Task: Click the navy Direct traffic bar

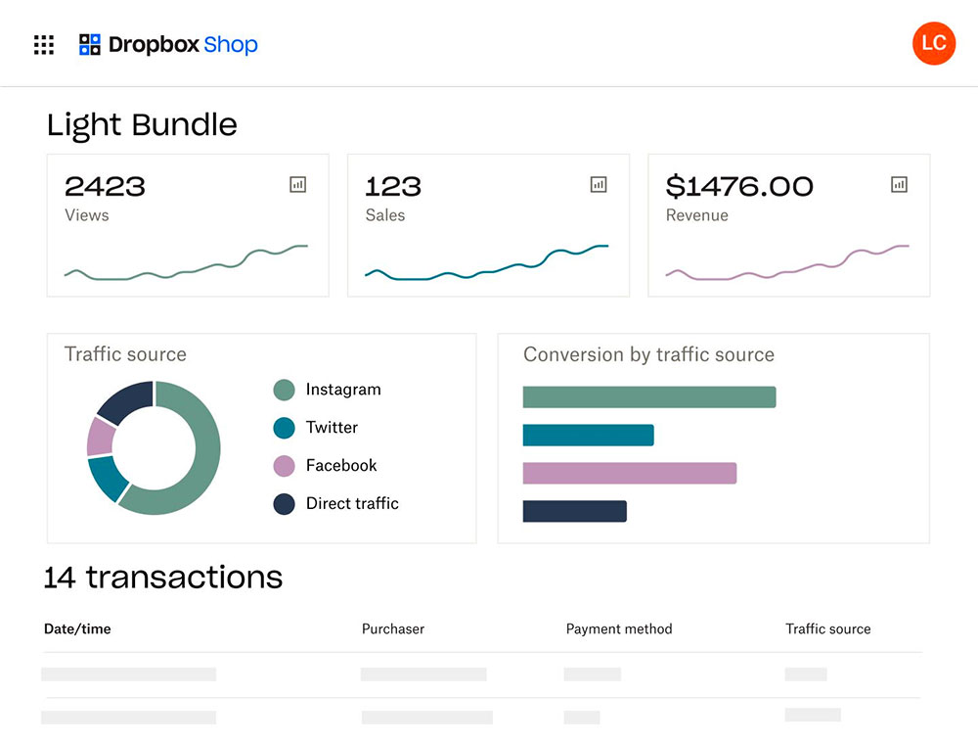Action: 574,511
